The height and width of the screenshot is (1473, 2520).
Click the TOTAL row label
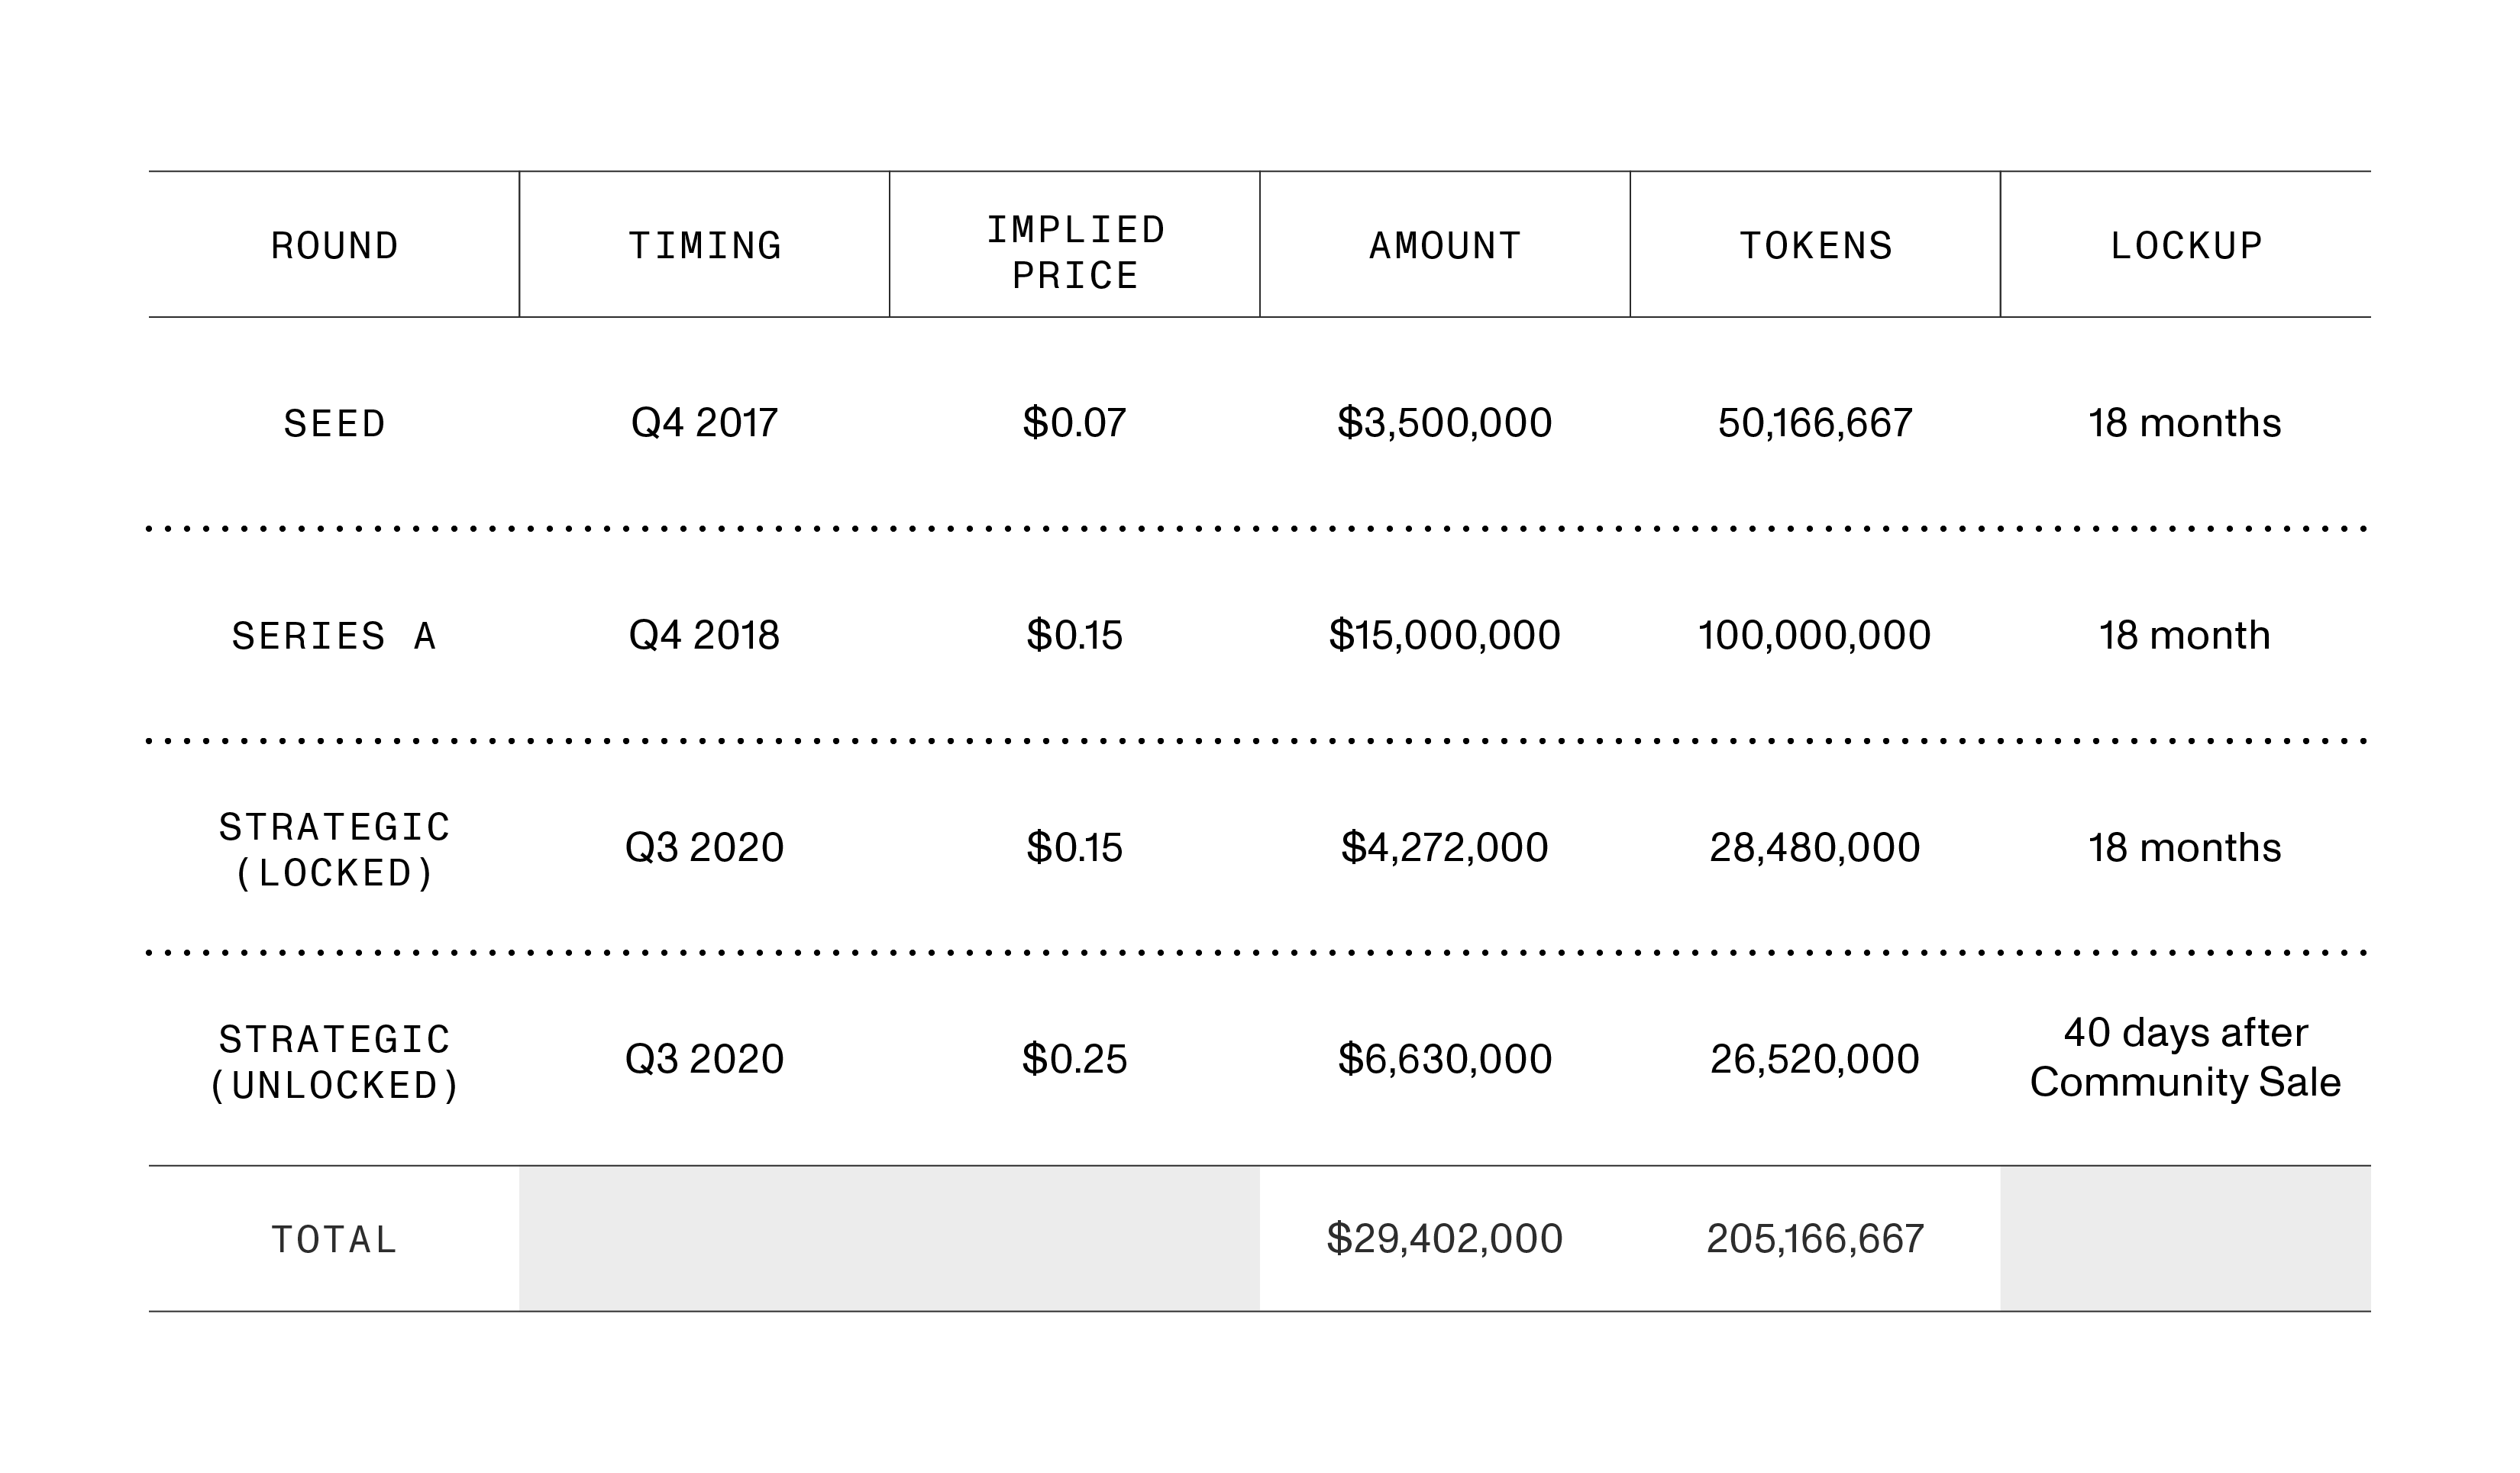[x=334, y=1240]
